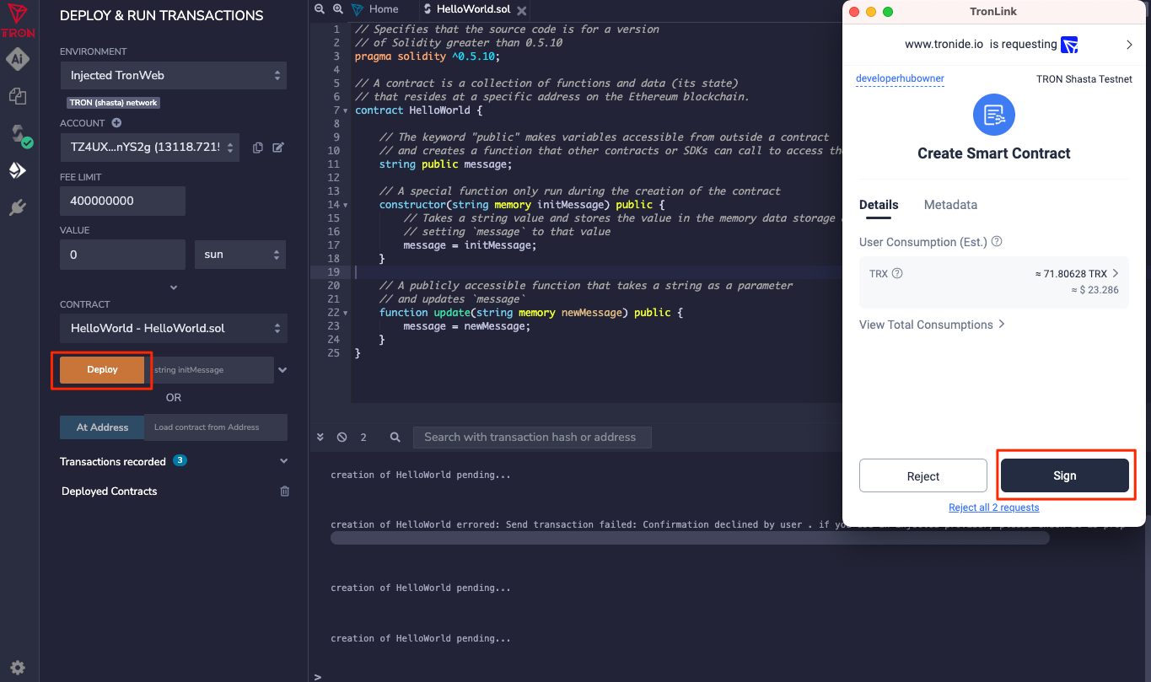This screenshot has width=1151, height=682.
Task: Click the search magnifier icon in the terminal
Action: [395, 438]
